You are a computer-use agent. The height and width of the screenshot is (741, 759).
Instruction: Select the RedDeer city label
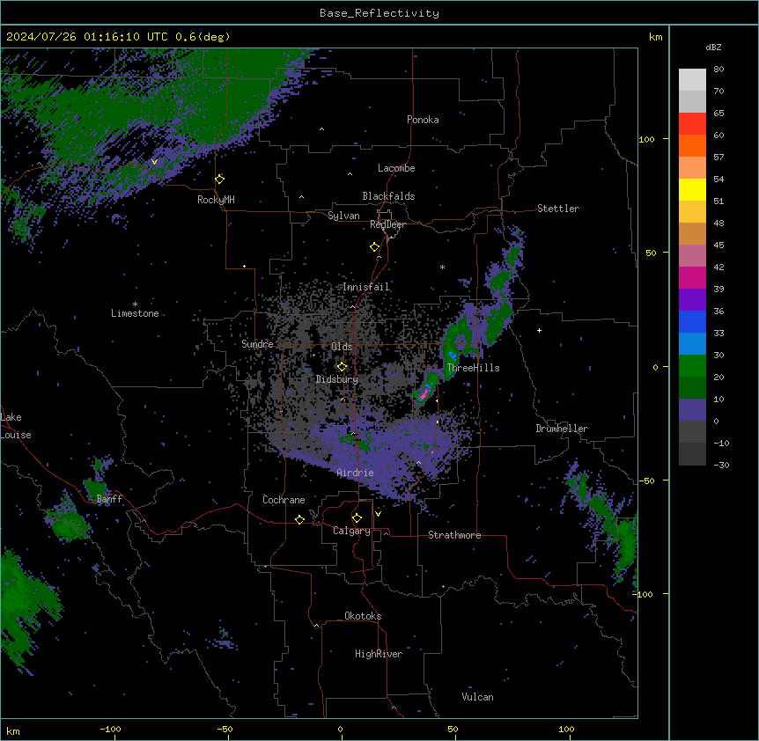point(387,224)
